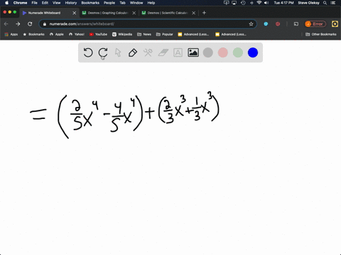Insert an image onto the whiteboard
The height and width of the screenshot is (255, 341).
pos(193,52)
